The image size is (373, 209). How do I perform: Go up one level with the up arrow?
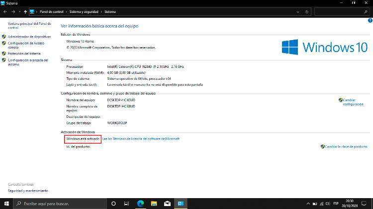pyautogui.click(x=25, y=11)
